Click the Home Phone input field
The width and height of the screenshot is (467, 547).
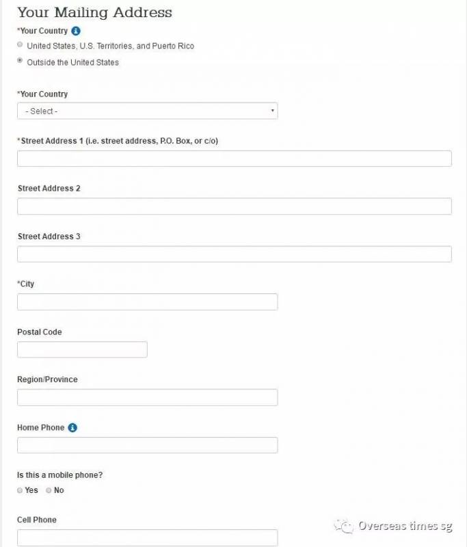pos(147,445)
